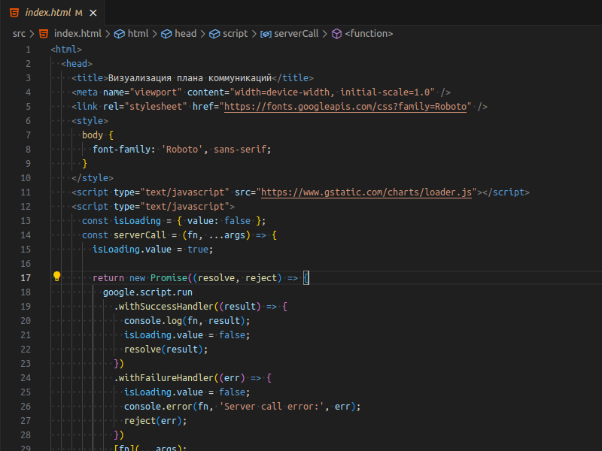
Task: Click line number 1 in the gutter
Action: [28, 50]
